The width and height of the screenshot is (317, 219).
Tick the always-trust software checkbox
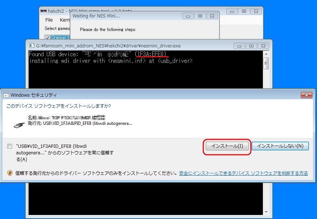coord(10,146)
